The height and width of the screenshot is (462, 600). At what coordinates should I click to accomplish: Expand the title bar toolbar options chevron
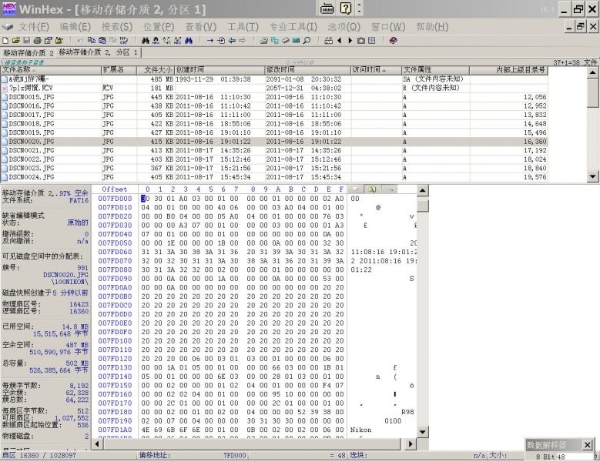[x=360, y=8]
